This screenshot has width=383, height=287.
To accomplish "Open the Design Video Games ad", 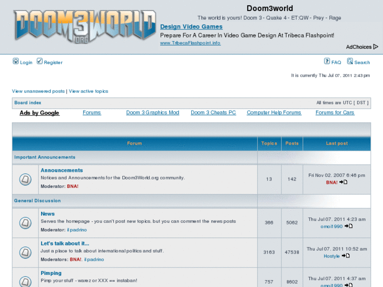I will tap(191, 27).
